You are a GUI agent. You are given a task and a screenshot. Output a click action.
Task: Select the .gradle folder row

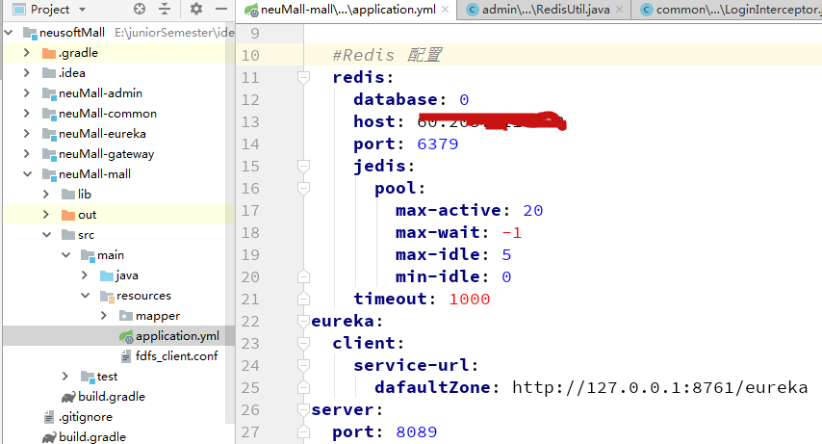pyautogui.click(x=118, y=52)
